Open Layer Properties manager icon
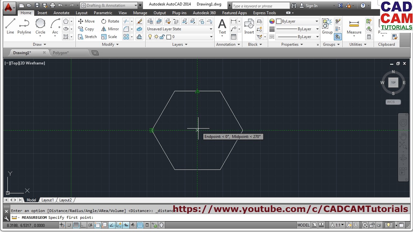413x232 pixels. click(150, 21)
